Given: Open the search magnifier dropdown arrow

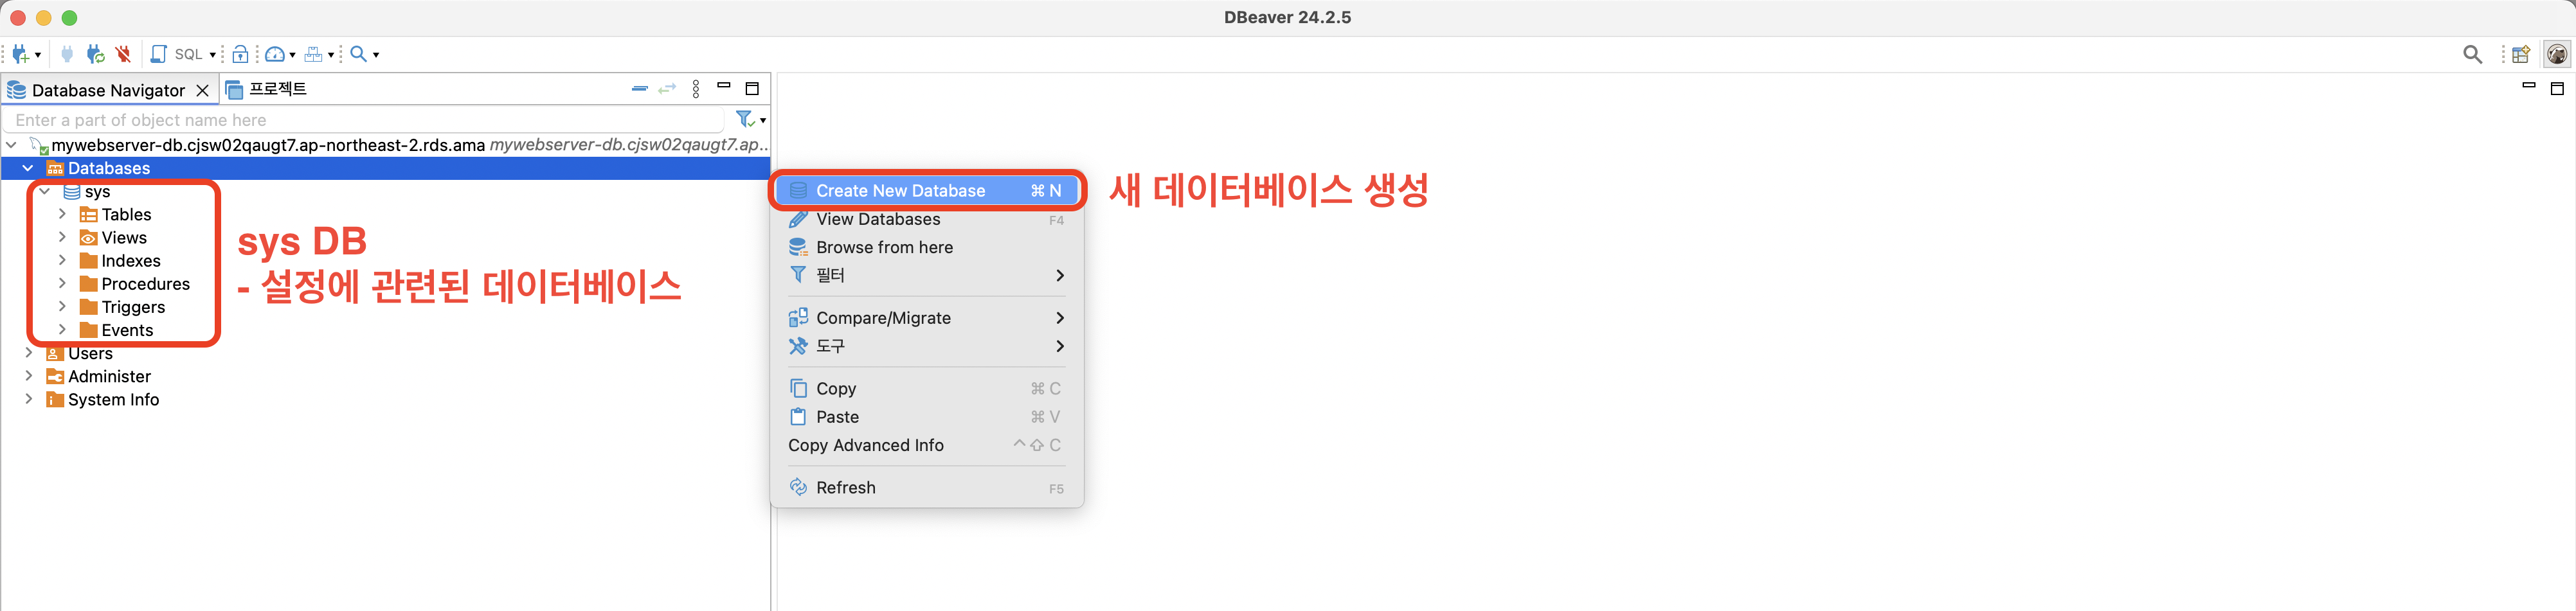Looking at the screenshot, I should pos(376,55).
